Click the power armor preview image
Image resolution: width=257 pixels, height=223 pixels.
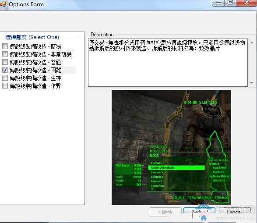pyautogui.click(x=171, y=147)
